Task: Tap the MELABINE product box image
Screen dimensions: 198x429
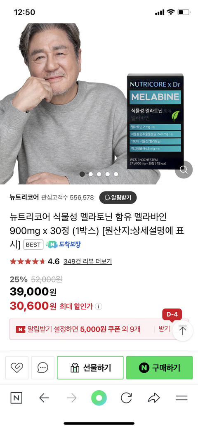Action: [x=155, y=122]
